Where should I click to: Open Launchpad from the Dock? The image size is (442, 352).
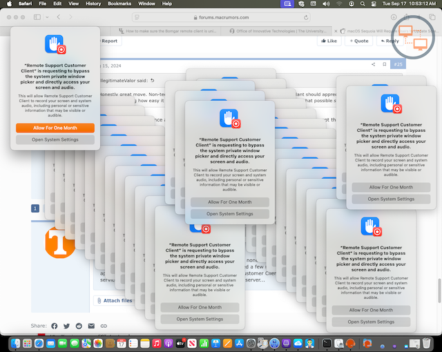(x=28, y=344)
